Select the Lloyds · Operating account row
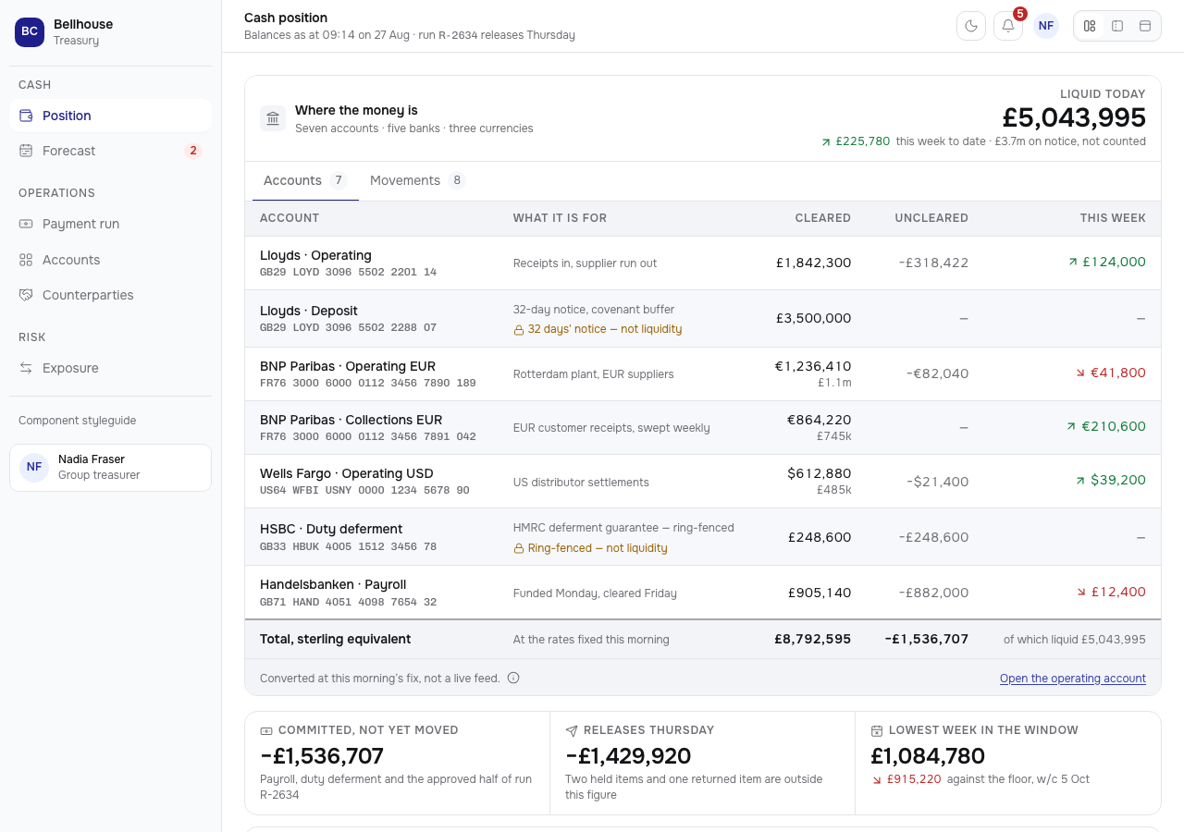The width and height of the screenshot is (1184, 832). [x=703, y=263]
